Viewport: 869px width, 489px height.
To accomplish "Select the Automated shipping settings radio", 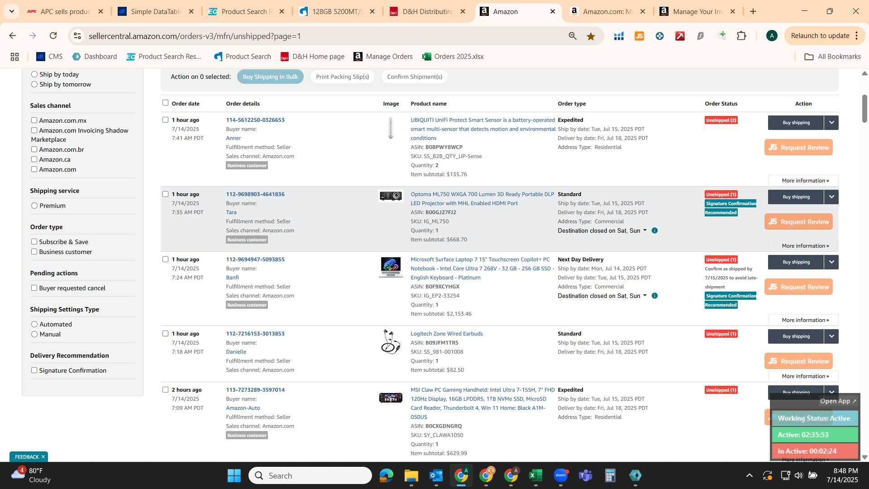I will tap(34, 324).
